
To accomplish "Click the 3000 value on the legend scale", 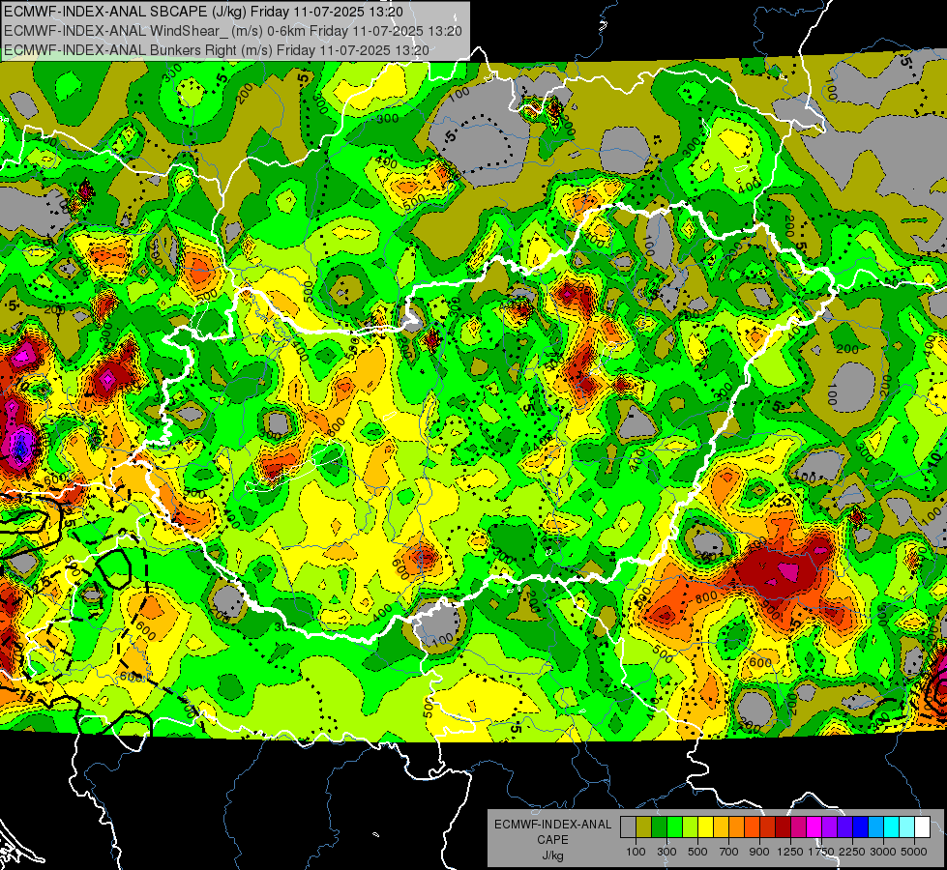I will (883, 852).
